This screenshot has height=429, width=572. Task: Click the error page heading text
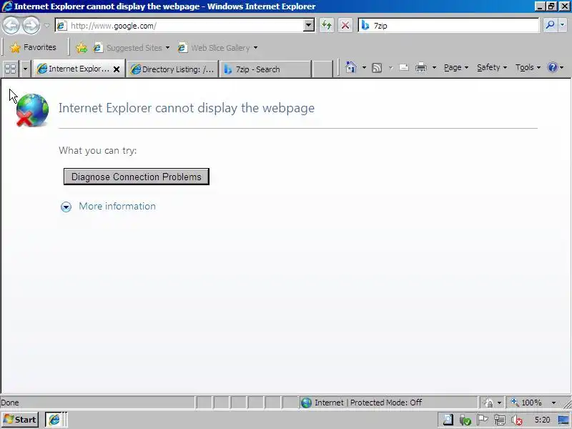[187, 108]
